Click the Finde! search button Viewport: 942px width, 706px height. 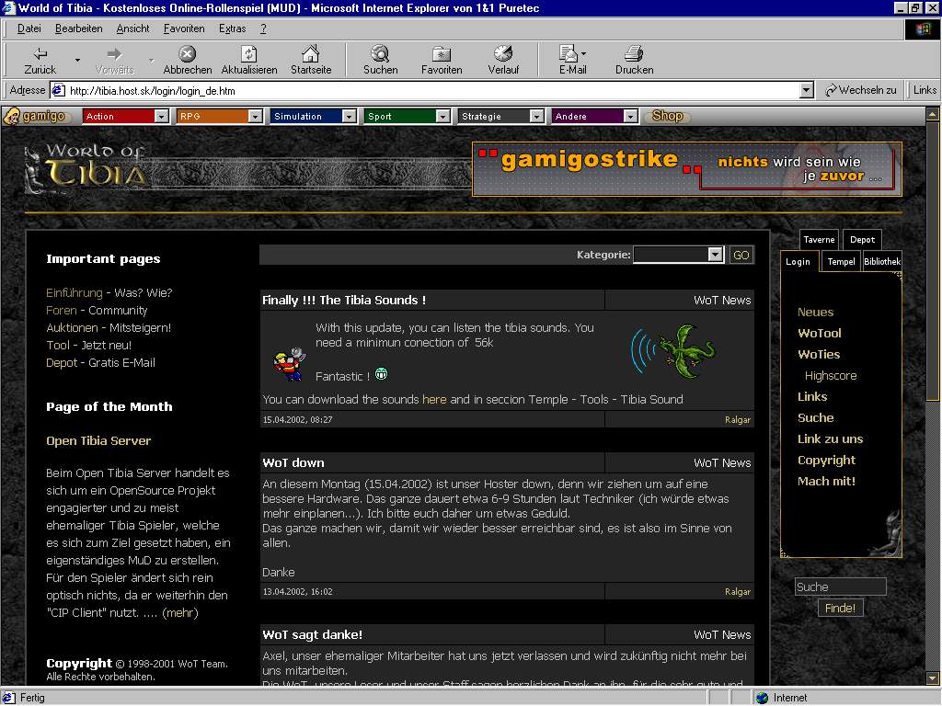[840, 609]
